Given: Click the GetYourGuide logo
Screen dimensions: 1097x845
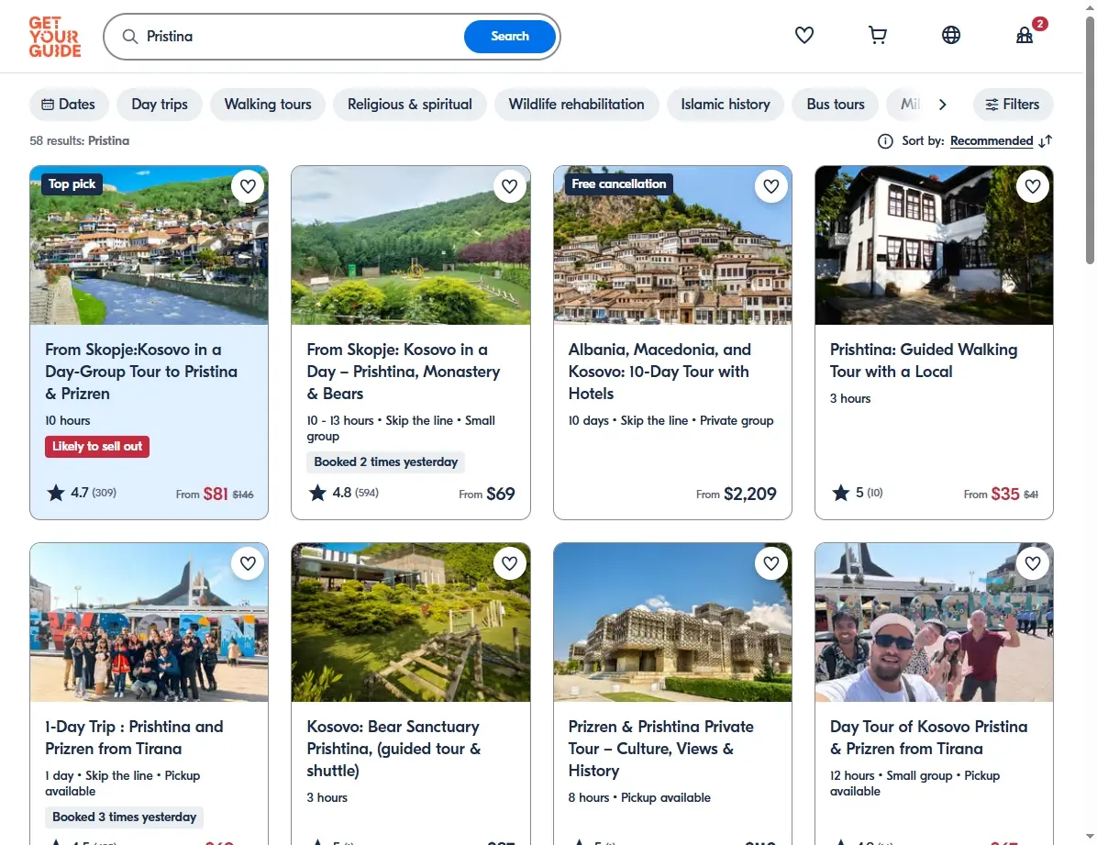Looking at the screenshot, I should (x=54, y=37).
